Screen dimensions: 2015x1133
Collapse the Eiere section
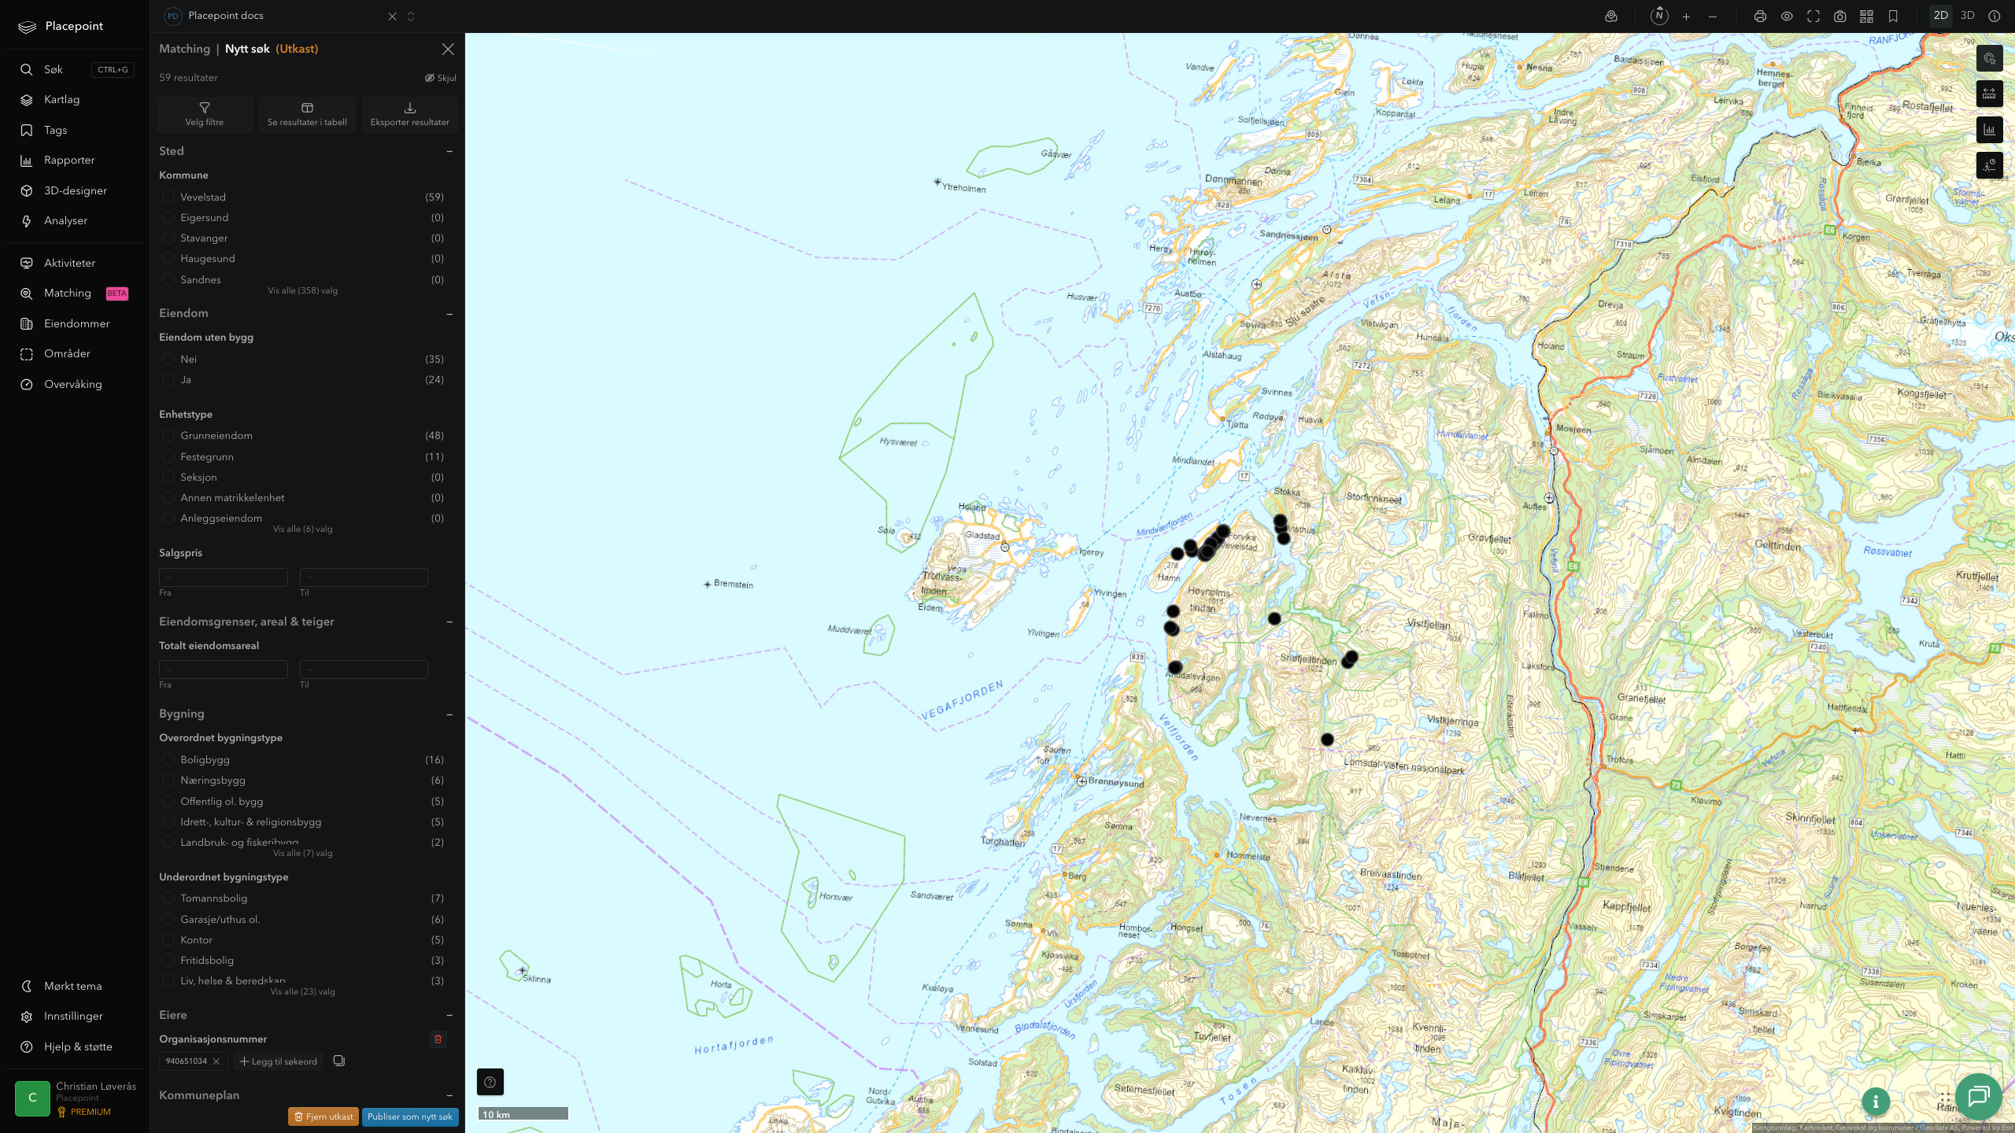click(x=449, y=1016)
